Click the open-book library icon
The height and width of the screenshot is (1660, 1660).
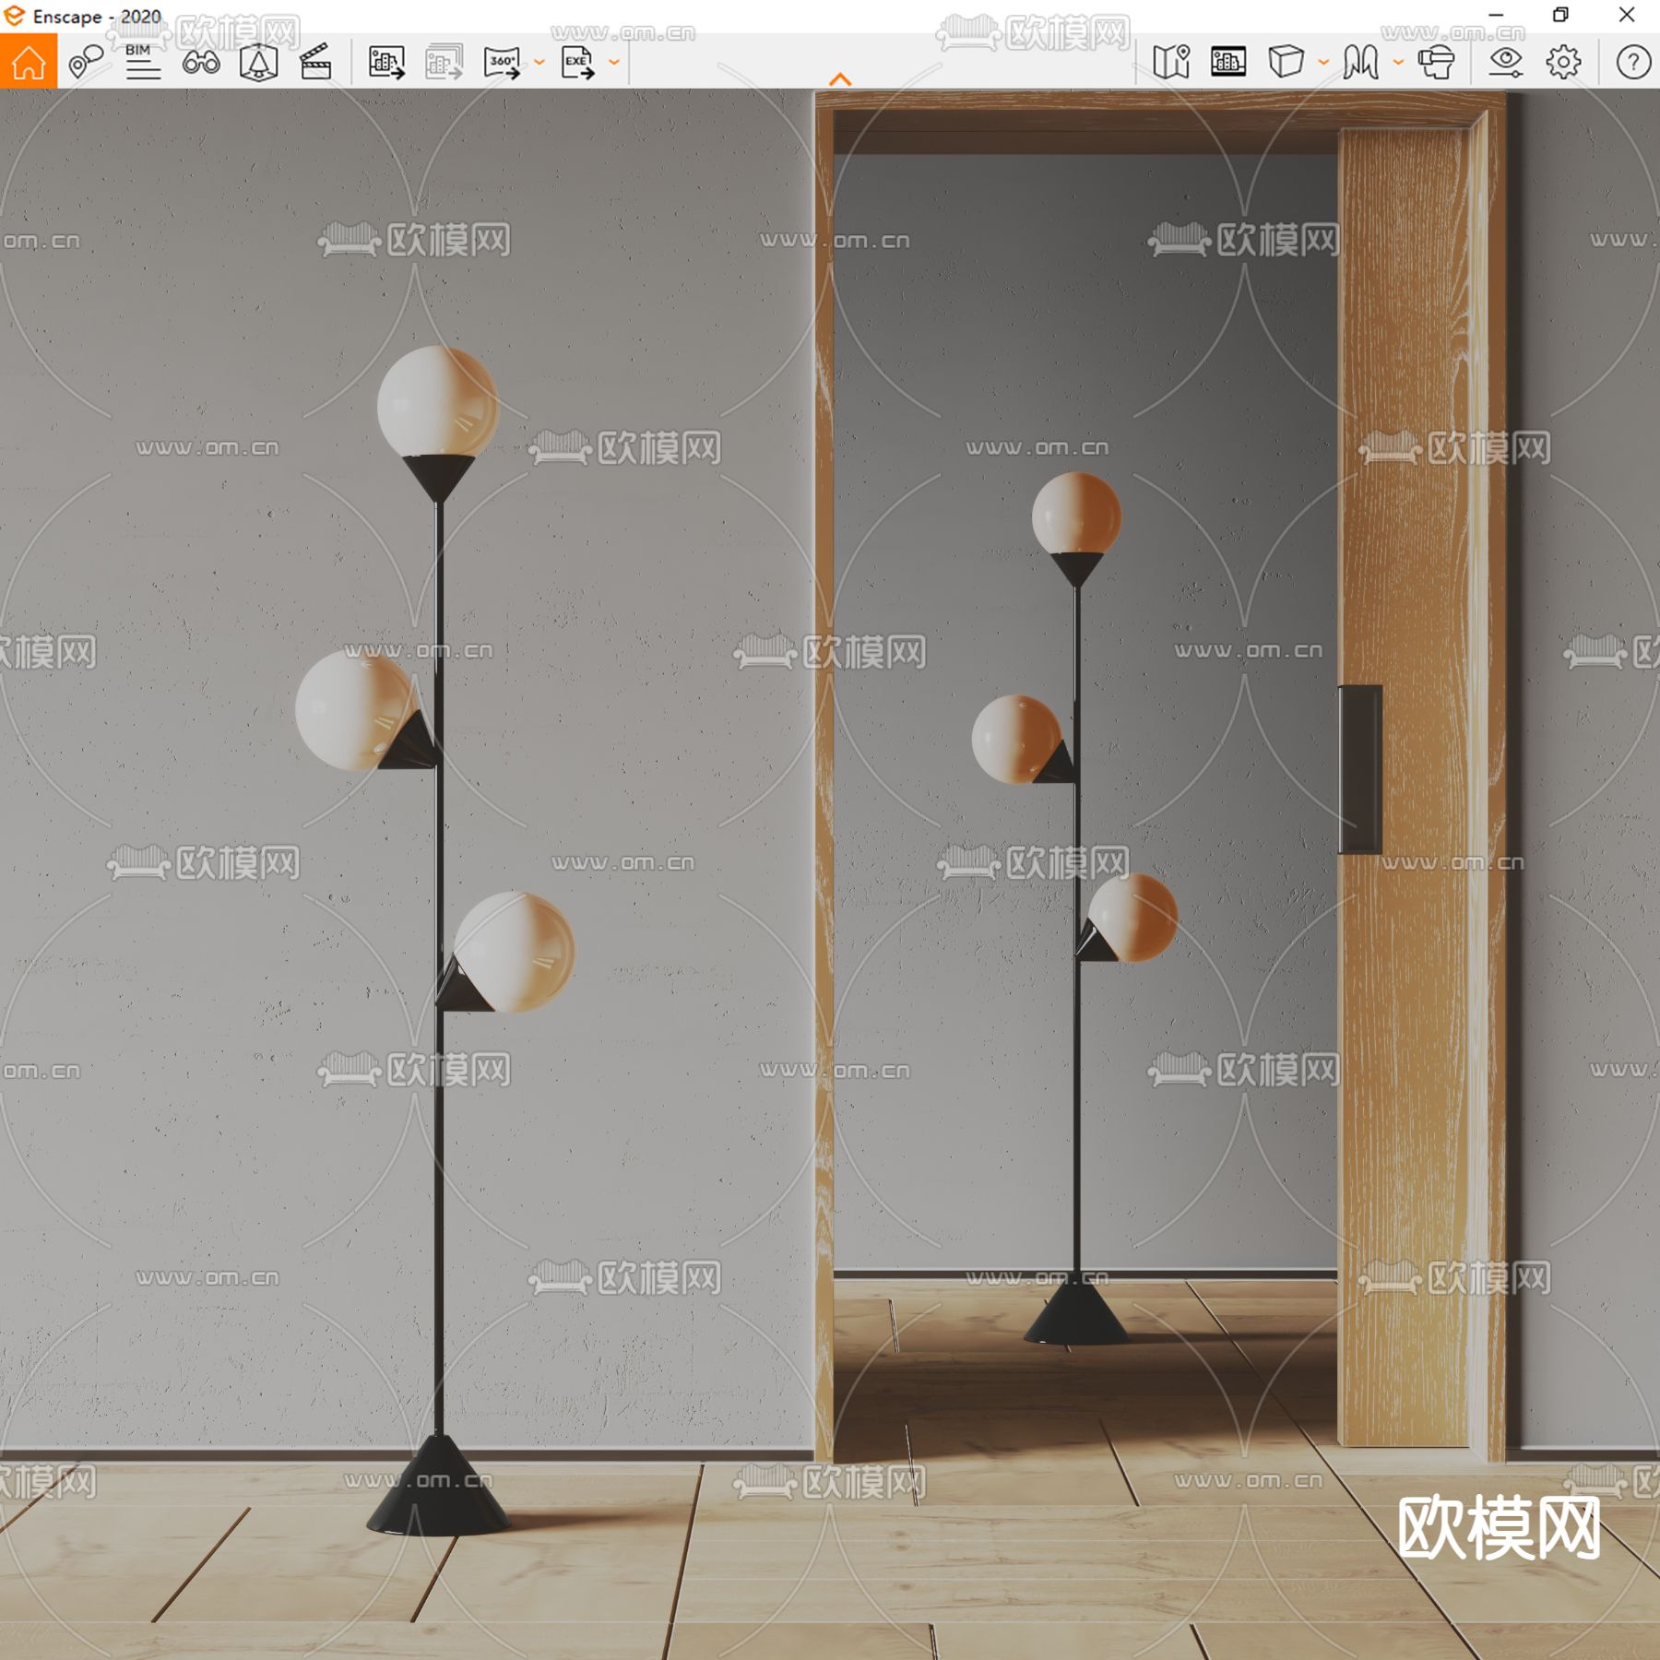click(1360, 62)
